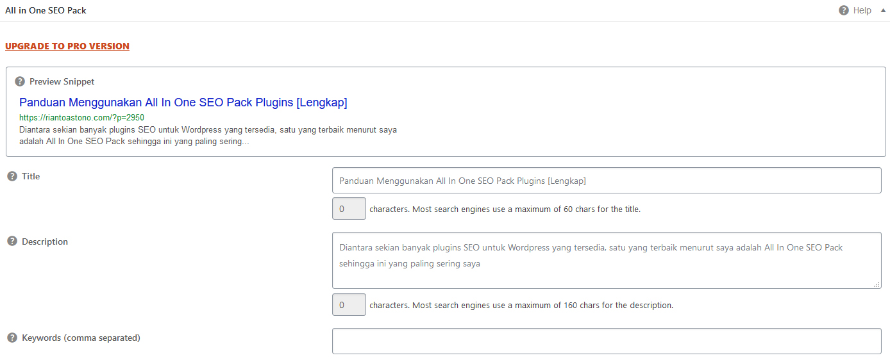Click the UPGRADE TO PRO VERSION link
The width and height of the screenshot is (890, 360).
coord(67,46)
